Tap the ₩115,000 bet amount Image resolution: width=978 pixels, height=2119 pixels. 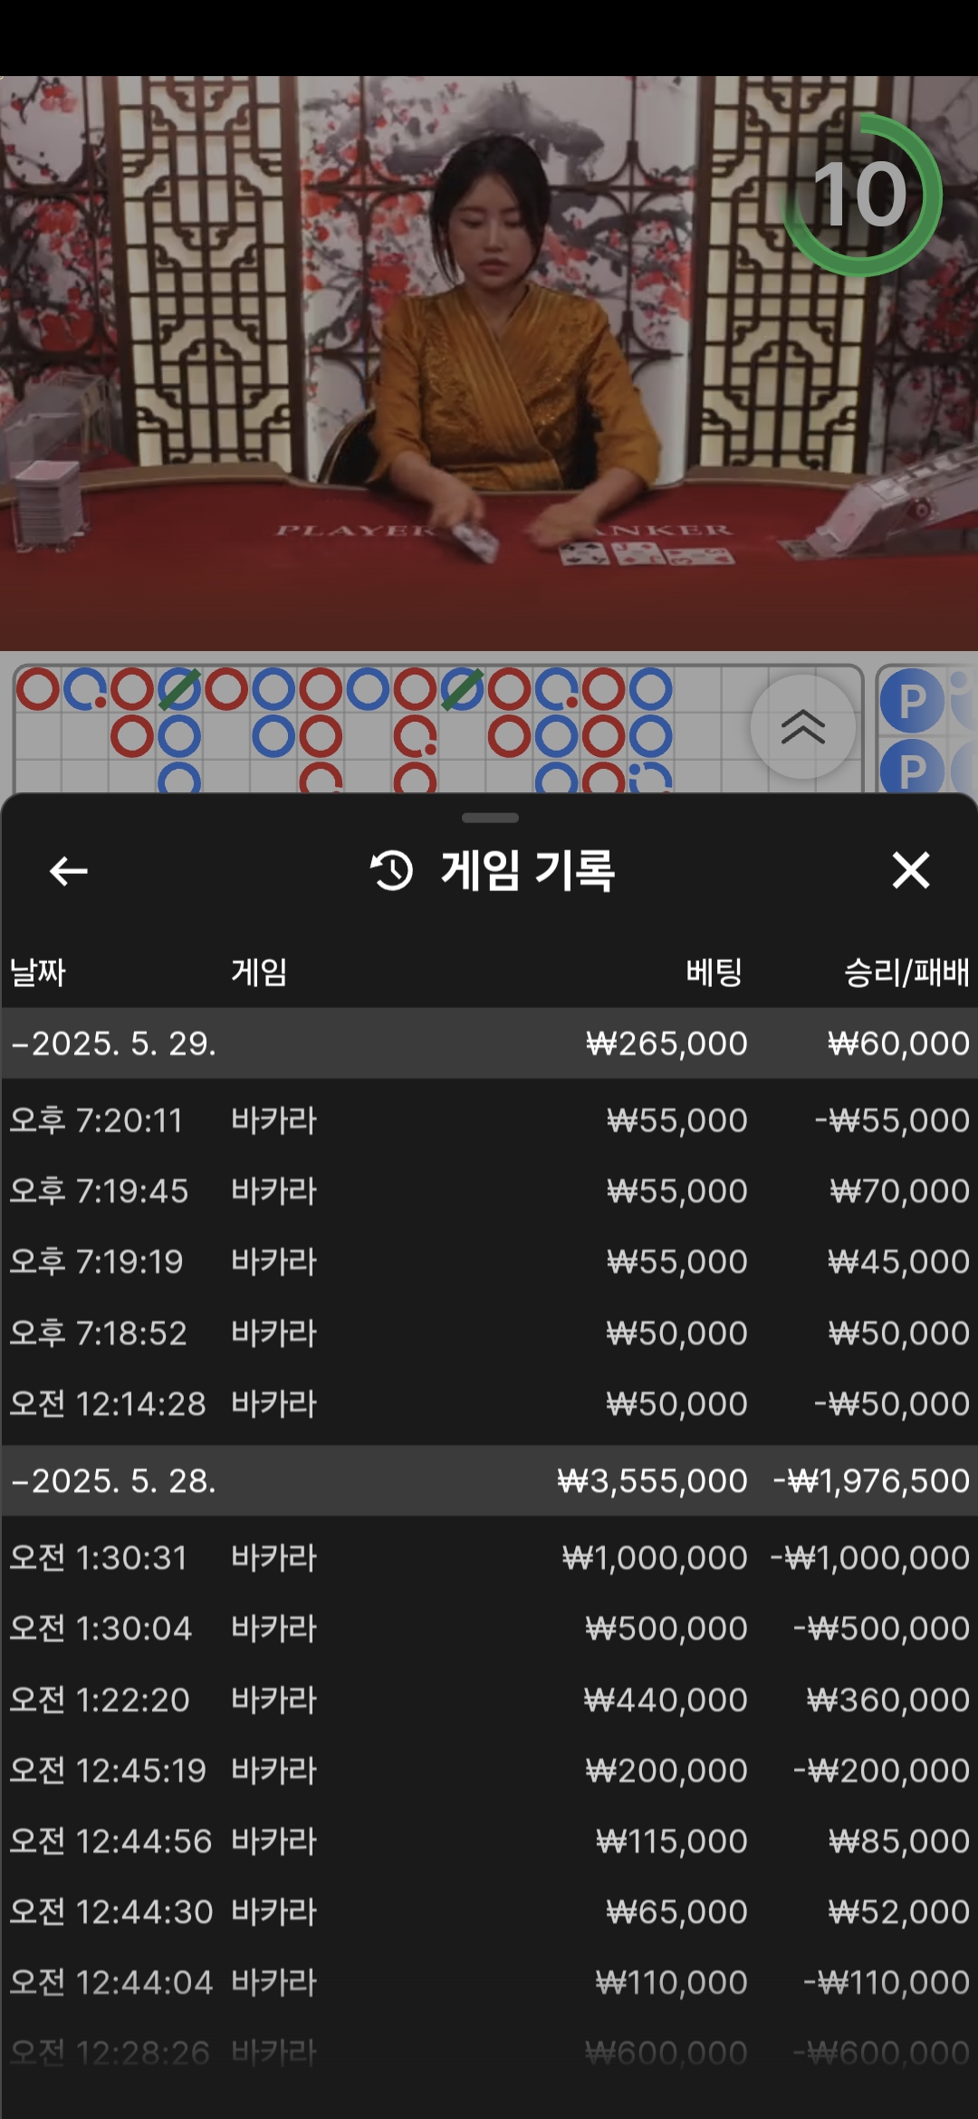tap(671, 1841)
